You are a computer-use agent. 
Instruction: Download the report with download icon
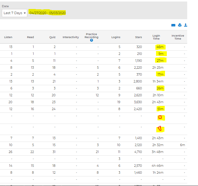click(x=185, y=25)
